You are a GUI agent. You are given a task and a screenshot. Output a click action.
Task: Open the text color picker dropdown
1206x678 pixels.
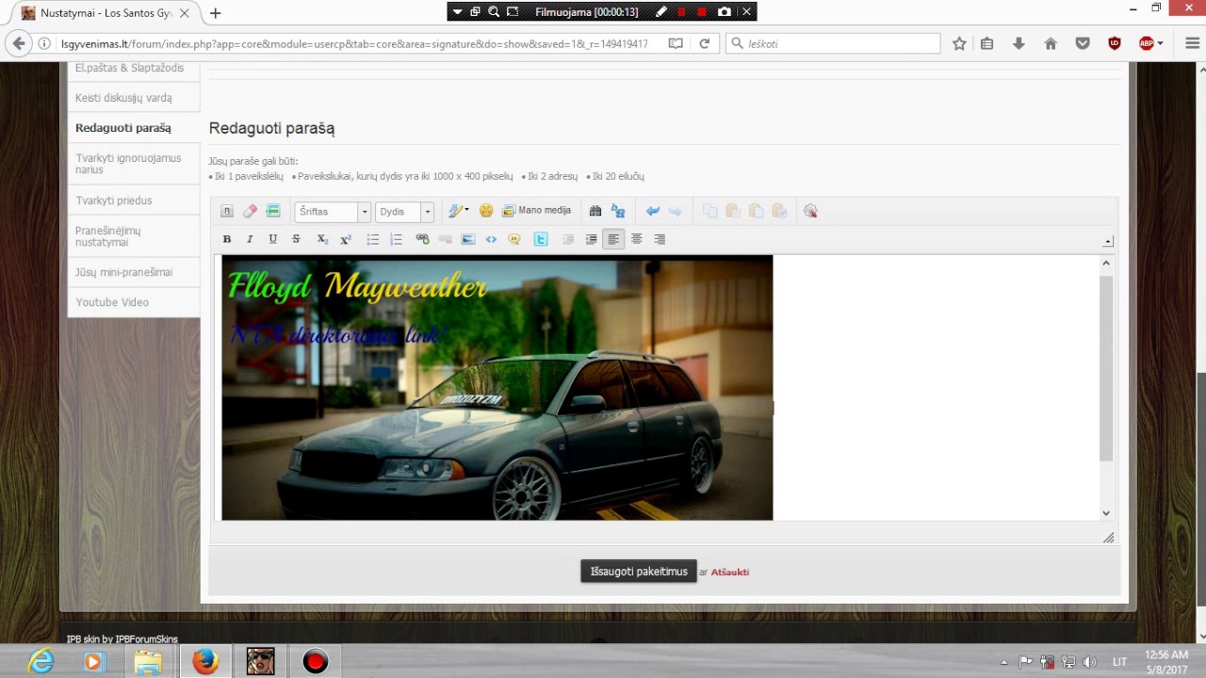pos(459,211)
